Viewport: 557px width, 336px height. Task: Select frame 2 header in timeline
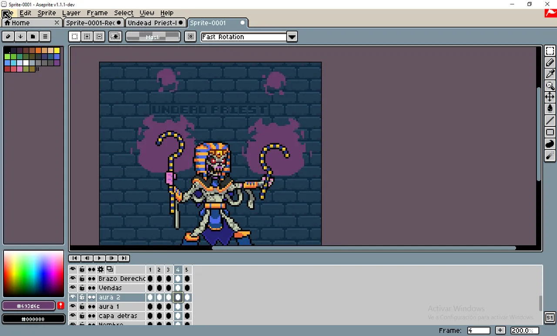pyautogui.click(x=159, y=270)
